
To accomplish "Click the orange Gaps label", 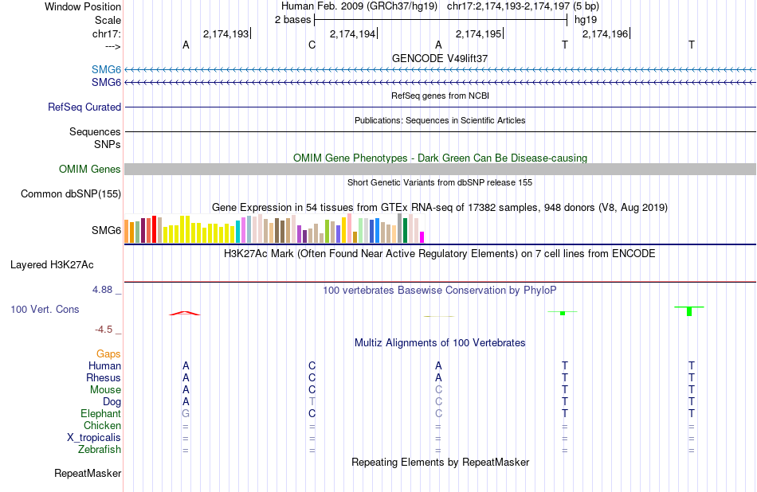I will coord(108,354).
